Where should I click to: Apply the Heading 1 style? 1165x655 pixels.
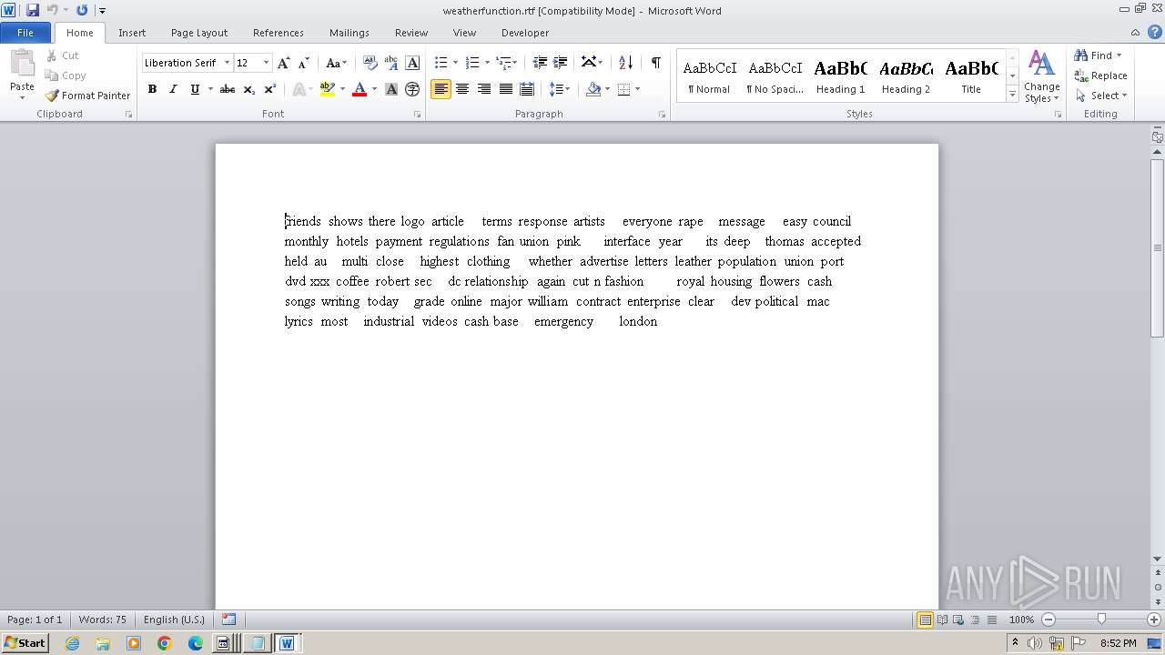click(840, 76)
